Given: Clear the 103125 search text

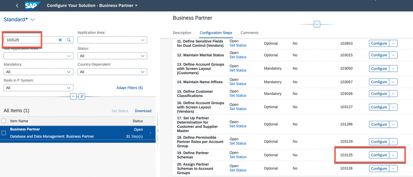Looking at the screenshot, I should click(60, 40).
